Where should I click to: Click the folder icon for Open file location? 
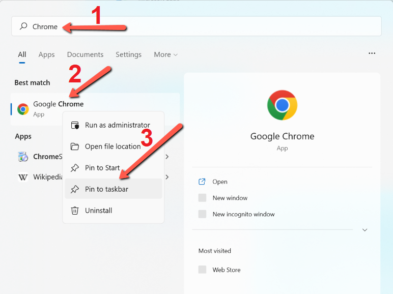[x=75, y=146]
